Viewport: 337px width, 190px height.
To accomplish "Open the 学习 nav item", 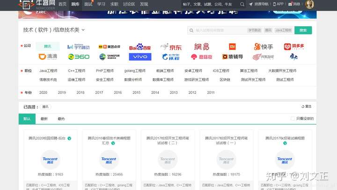I will [101, 4].
